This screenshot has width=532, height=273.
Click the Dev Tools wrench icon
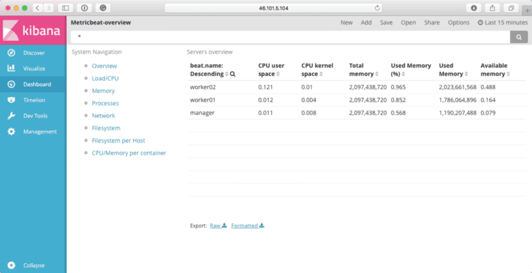pos(11,116)
